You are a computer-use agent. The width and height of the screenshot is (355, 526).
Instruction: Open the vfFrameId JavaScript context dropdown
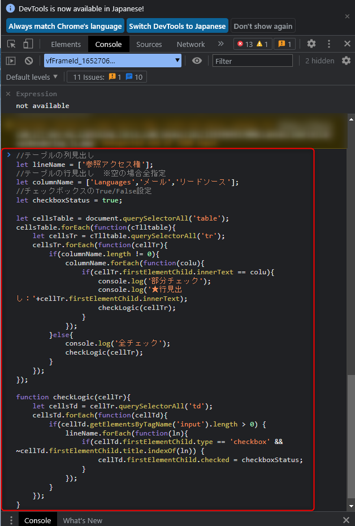(x=112, y=61)
